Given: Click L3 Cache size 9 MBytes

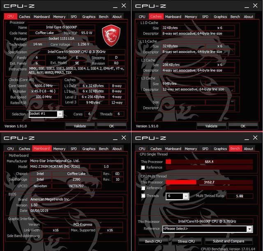Looking at the screenshot, I should (x=198, y=84).
